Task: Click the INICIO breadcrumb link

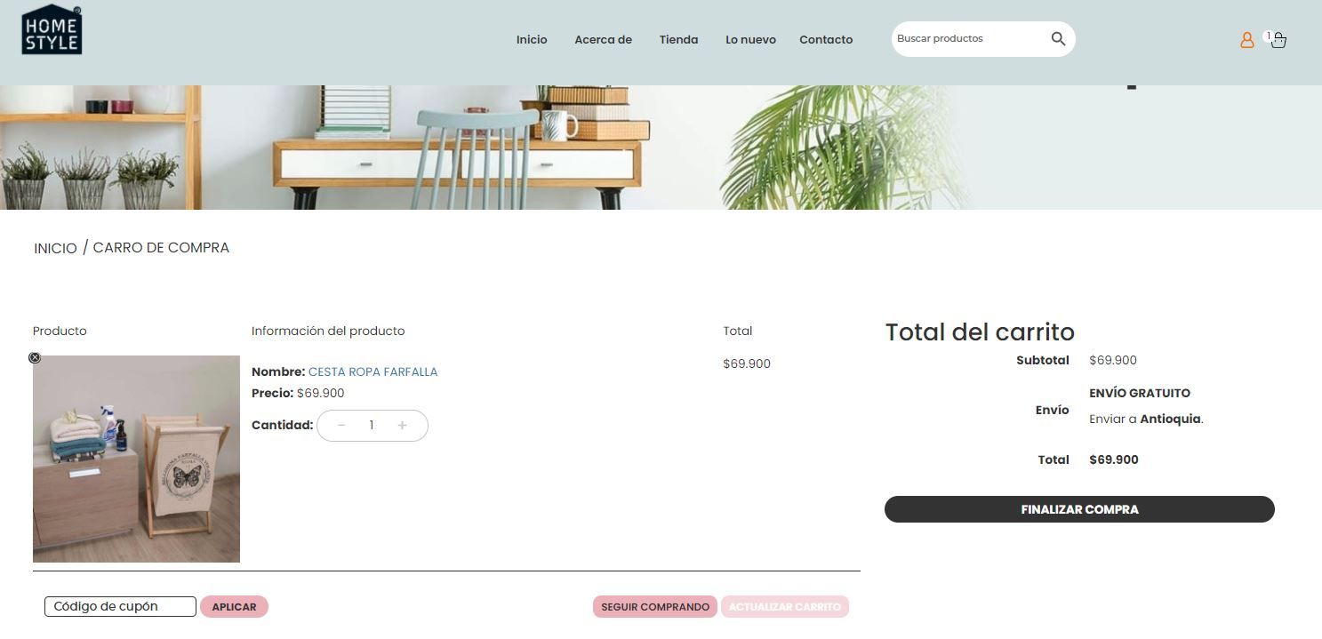Action: pyautogui.click(x=55, y=248)
